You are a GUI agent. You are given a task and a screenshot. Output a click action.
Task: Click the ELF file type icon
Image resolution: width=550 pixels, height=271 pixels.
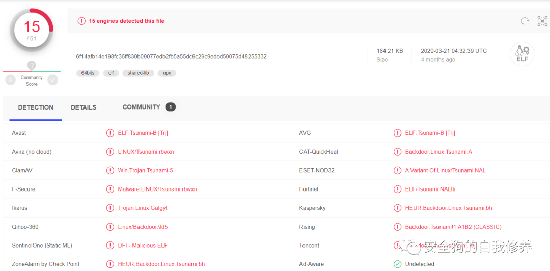pos(522,55)
